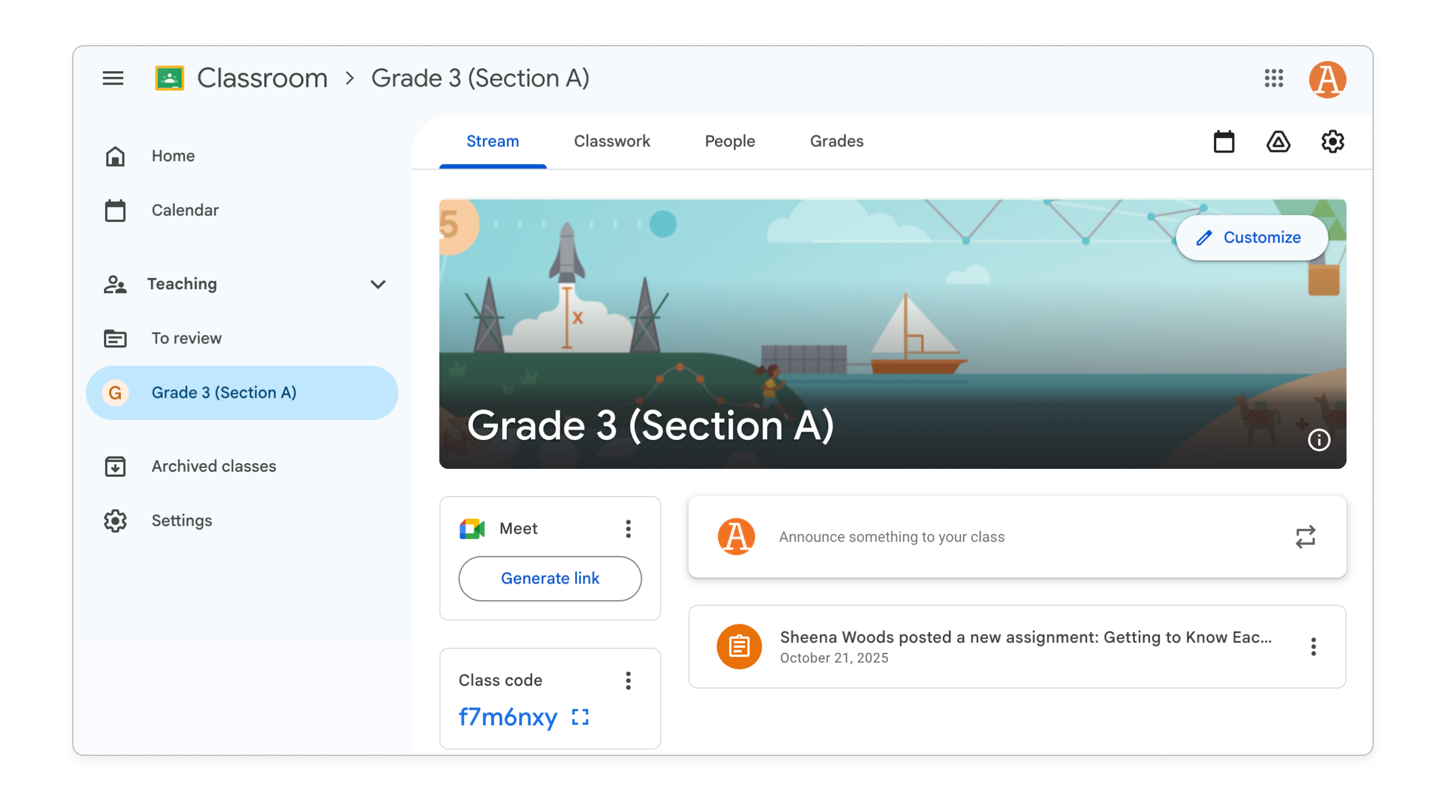Switch to the People tab

coord(729,141)
